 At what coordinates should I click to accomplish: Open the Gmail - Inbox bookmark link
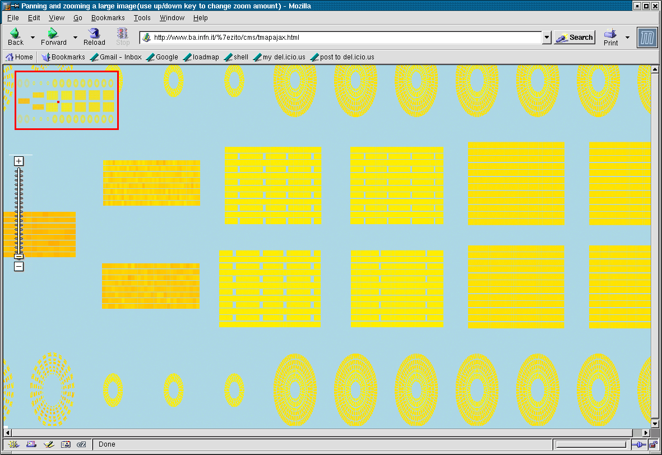click(115, 57)
